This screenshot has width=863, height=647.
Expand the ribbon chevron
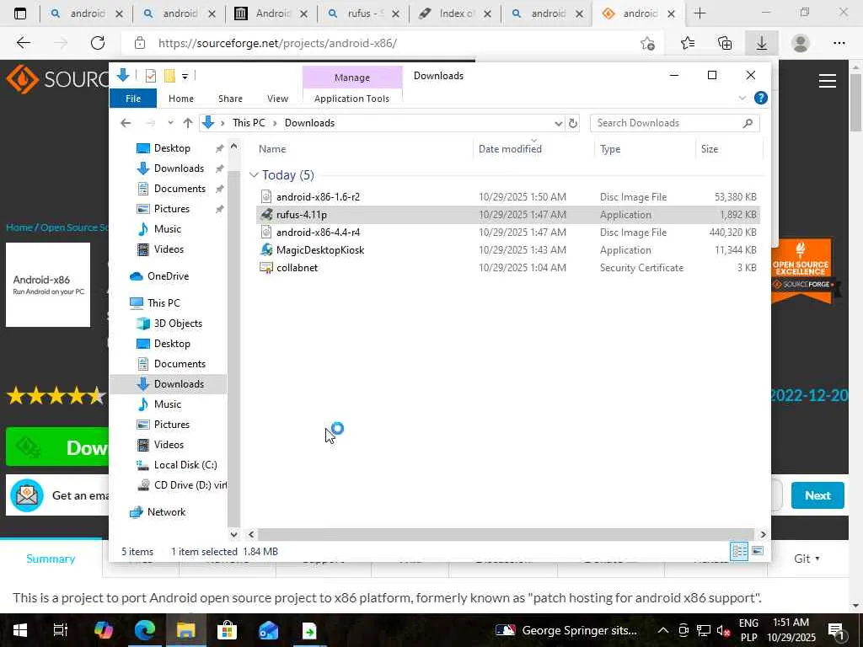point(742,98)
